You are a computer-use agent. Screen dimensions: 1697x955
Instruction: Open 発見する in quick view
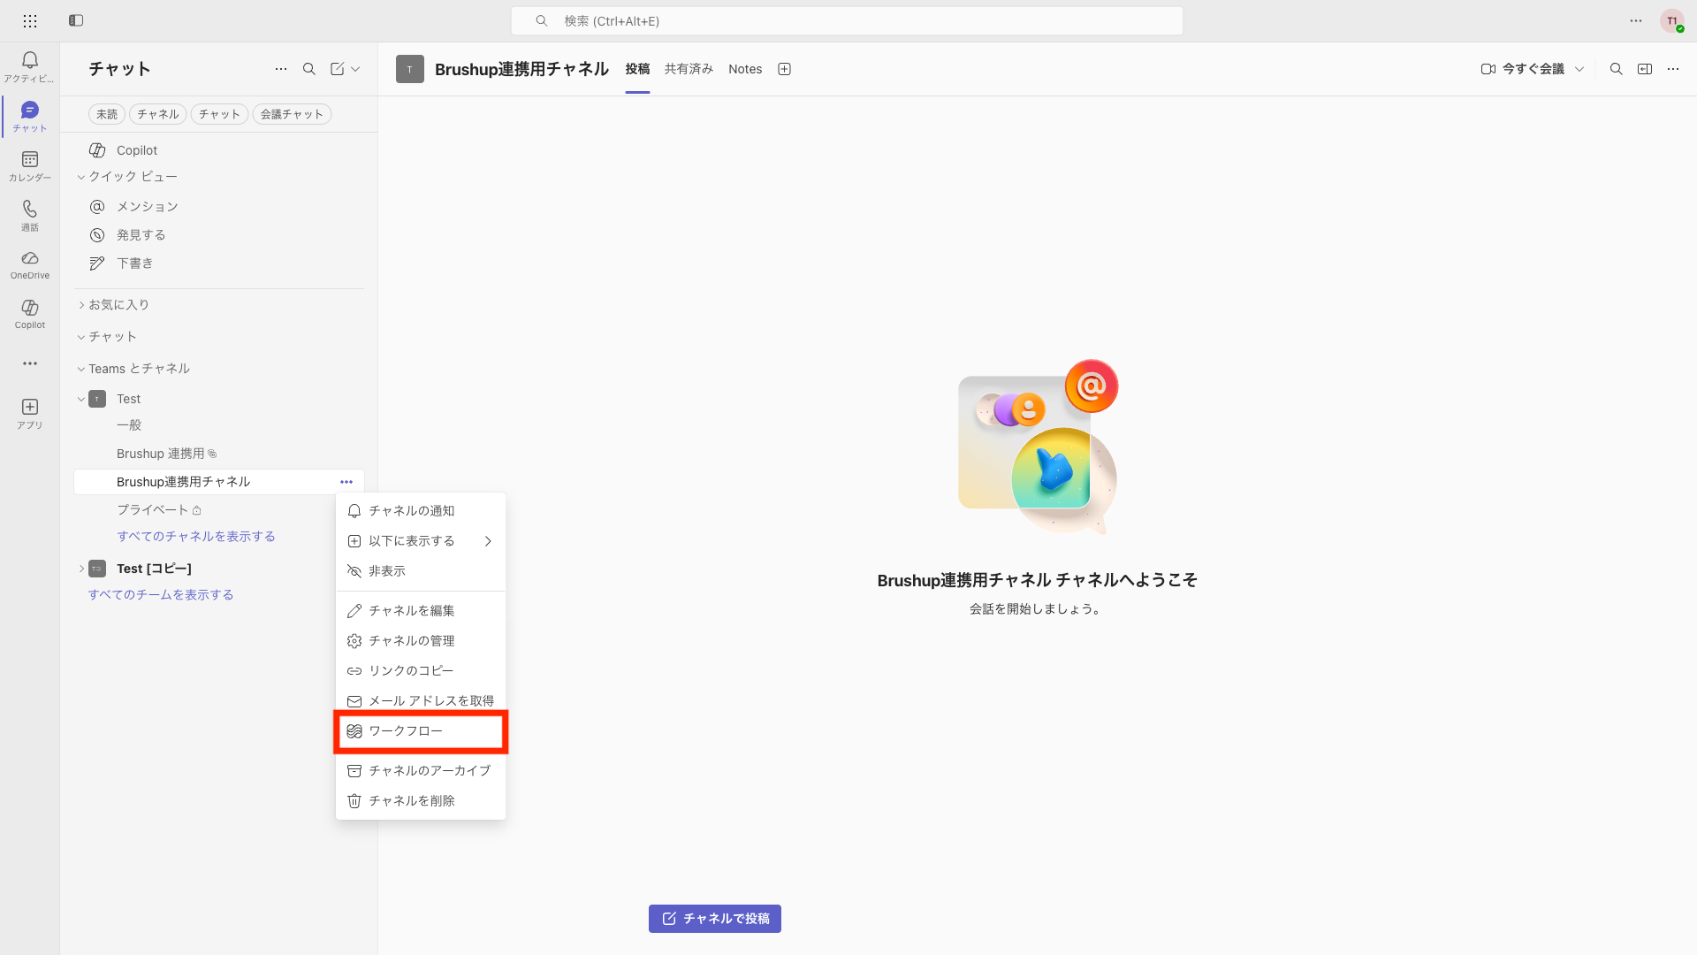[219, 235]
